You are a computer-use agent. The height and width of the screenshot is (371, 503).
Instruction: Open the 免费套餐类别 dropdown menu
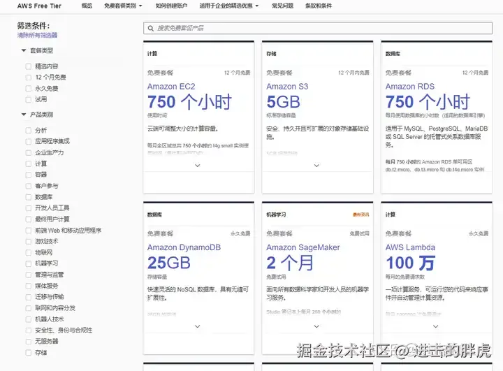(123, 6)
